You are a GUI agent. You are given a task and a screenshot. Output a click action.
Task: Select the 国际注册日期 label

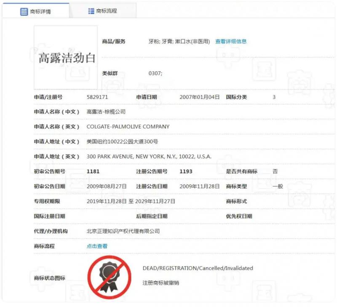[49, 216]
